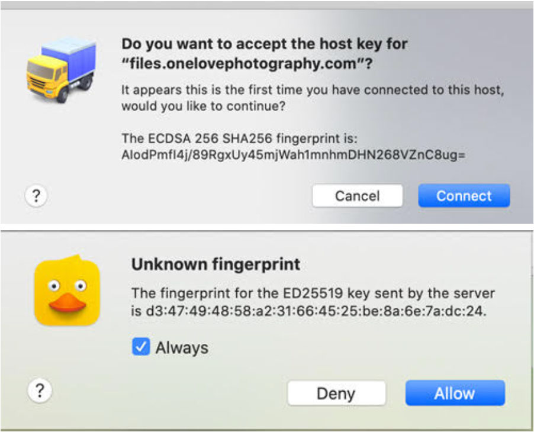Image resolution: width=534 pixels, height=432 pixels.
Task: Click the Transmit truck app icon
Action: pos(61,70)
